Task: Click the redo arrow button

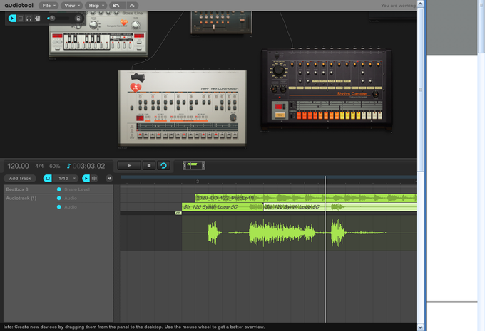Action: [x=132, y=6]
